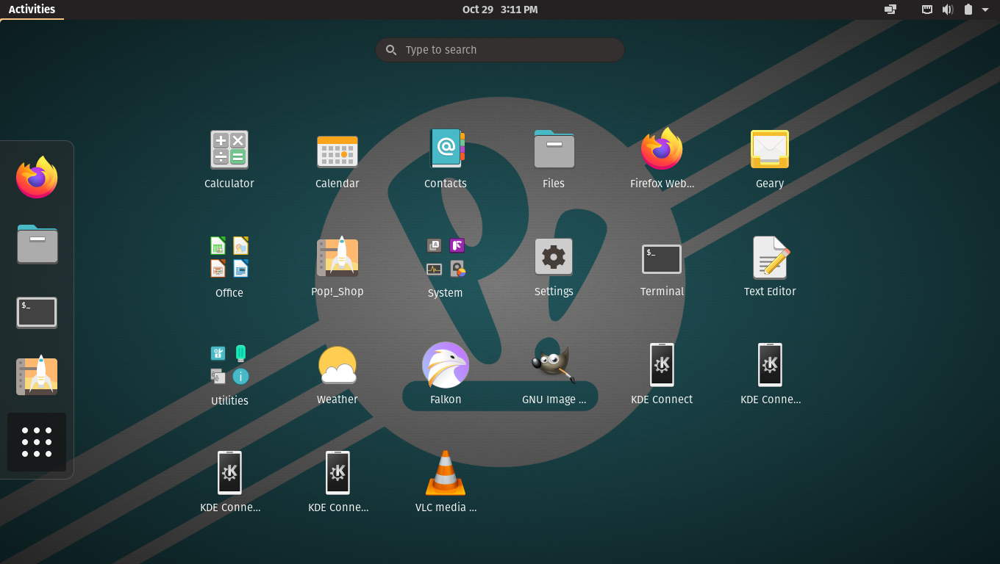
Task: Launch Terminal from the app grid
Action: point(662,259)
